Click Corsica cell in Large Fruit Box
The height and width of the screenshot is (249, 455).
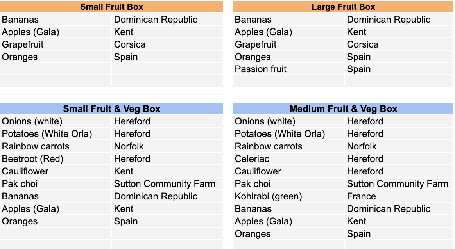399,44
